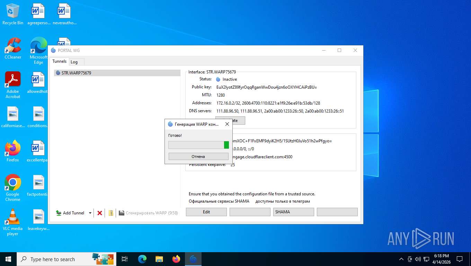Open Firefox from the taskbar

click(x=176, y=259)
